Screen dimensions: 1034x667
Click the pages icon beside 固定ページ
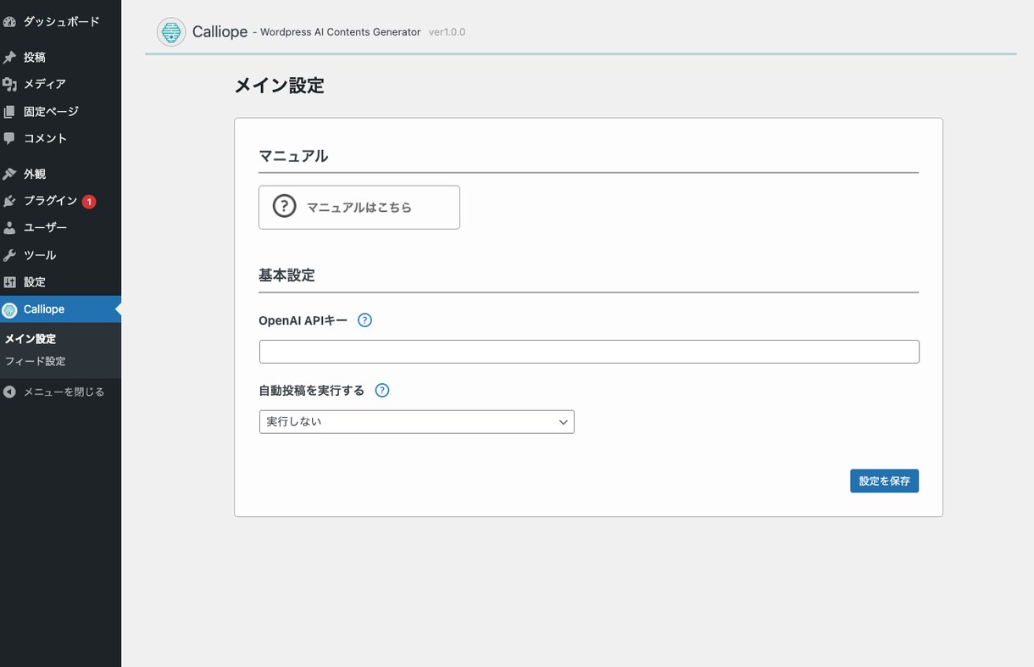pos(9,111)
